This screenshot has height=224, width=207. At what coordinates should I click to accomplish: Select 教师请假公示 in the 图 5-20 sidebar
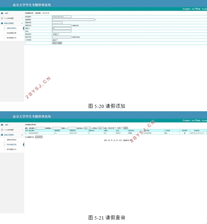(x=12, y=38)
